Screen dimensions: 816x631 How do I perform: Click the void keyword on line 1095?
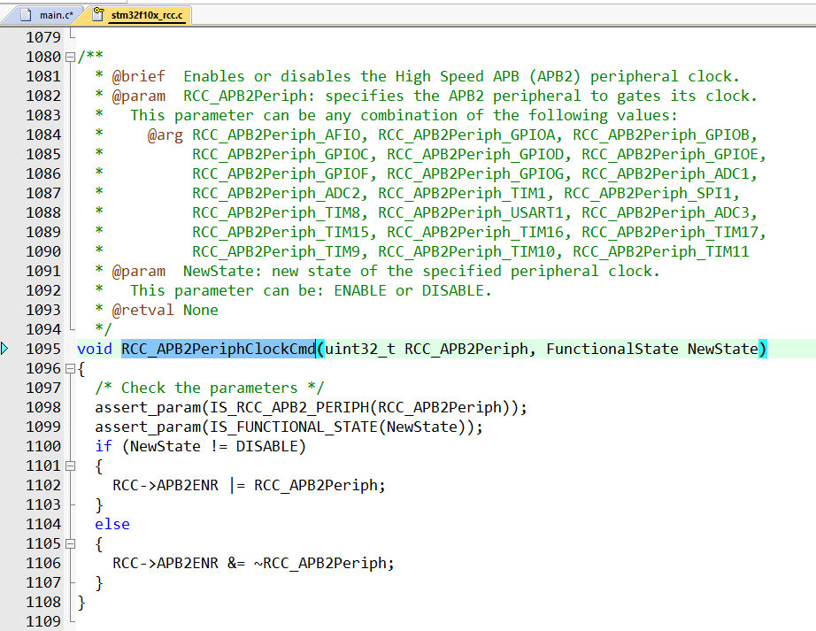pyautogui.click(x=95, y=349)
